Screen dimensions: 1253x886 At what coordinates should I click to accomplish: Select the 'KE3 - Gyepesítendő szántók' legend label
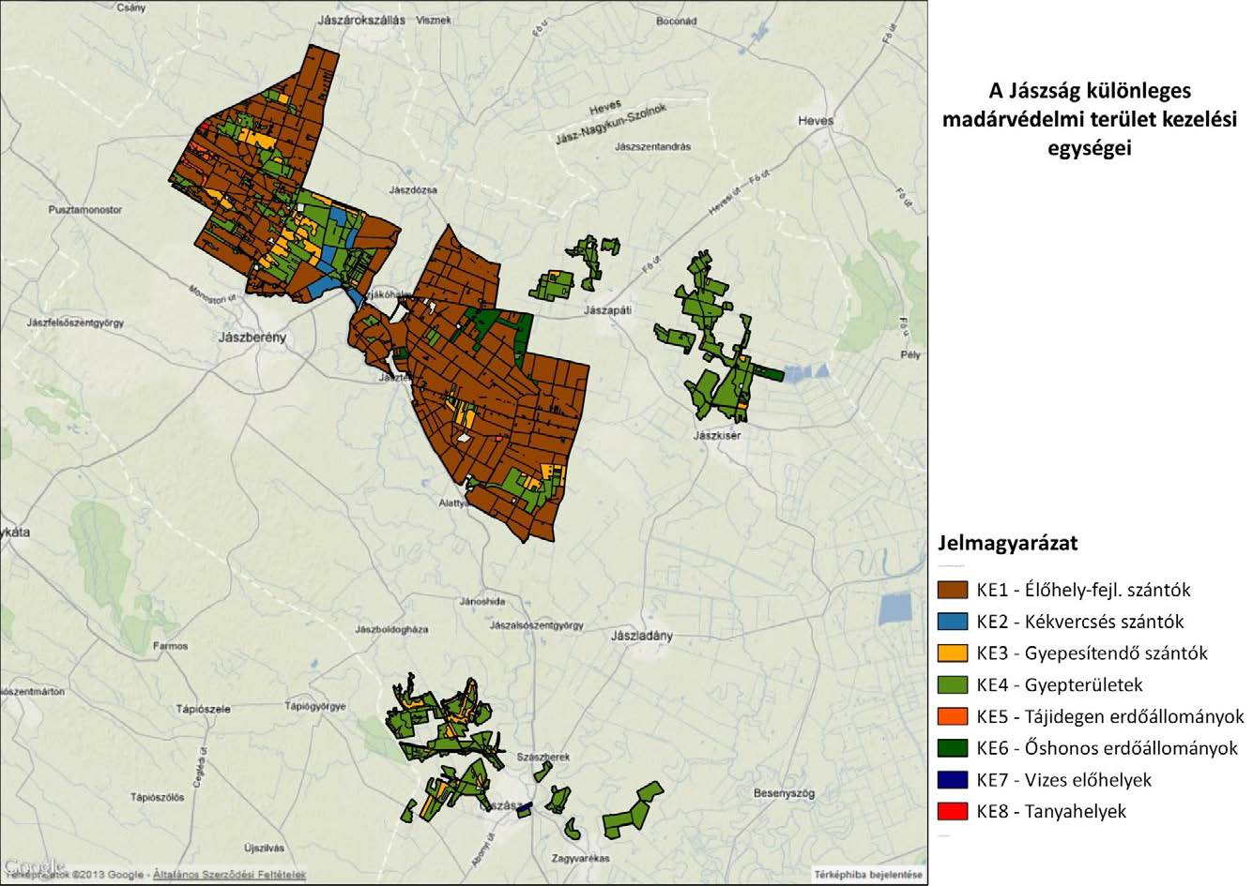[1092, 653]
